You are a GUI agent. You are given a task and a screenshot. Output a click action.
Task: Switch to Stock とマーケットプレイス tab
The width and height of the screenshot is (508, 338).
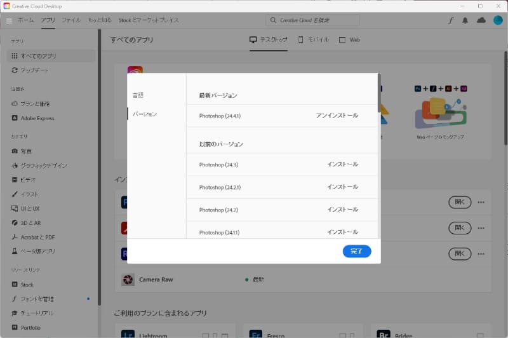pos(149,20)
